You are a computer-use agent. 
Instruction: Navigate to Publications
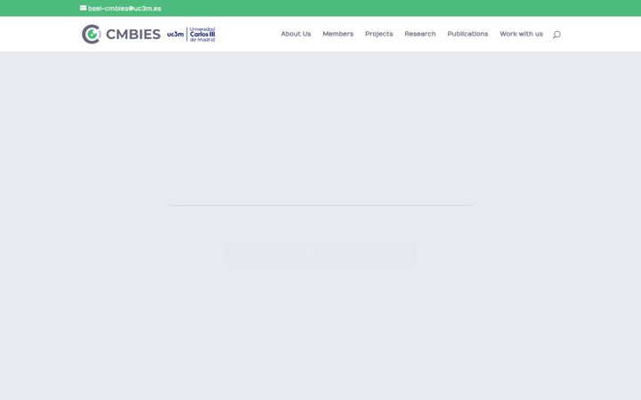pyautogui.click(x=467, y=34)
